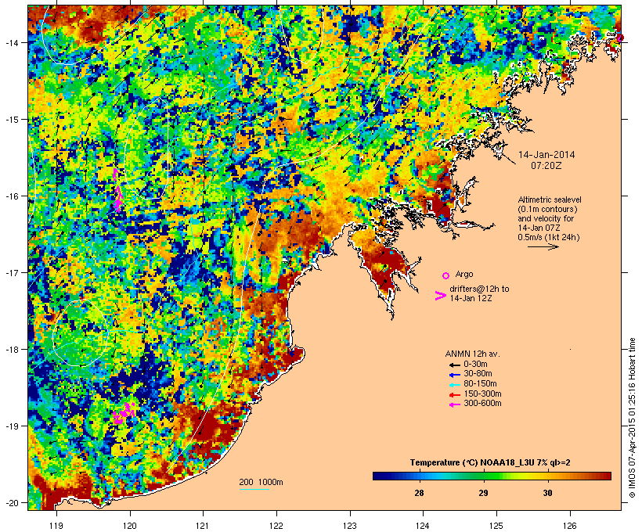The image size is (642, 532).
Task: Click the '-17' latitude axis label
Action: [x=11, y=272]
